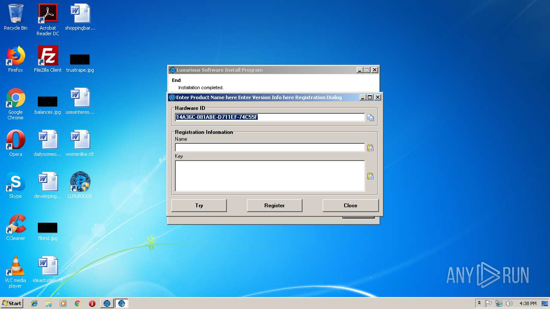
Task: Close the Luxurious Software Install Program window
Action: [375, 70]
